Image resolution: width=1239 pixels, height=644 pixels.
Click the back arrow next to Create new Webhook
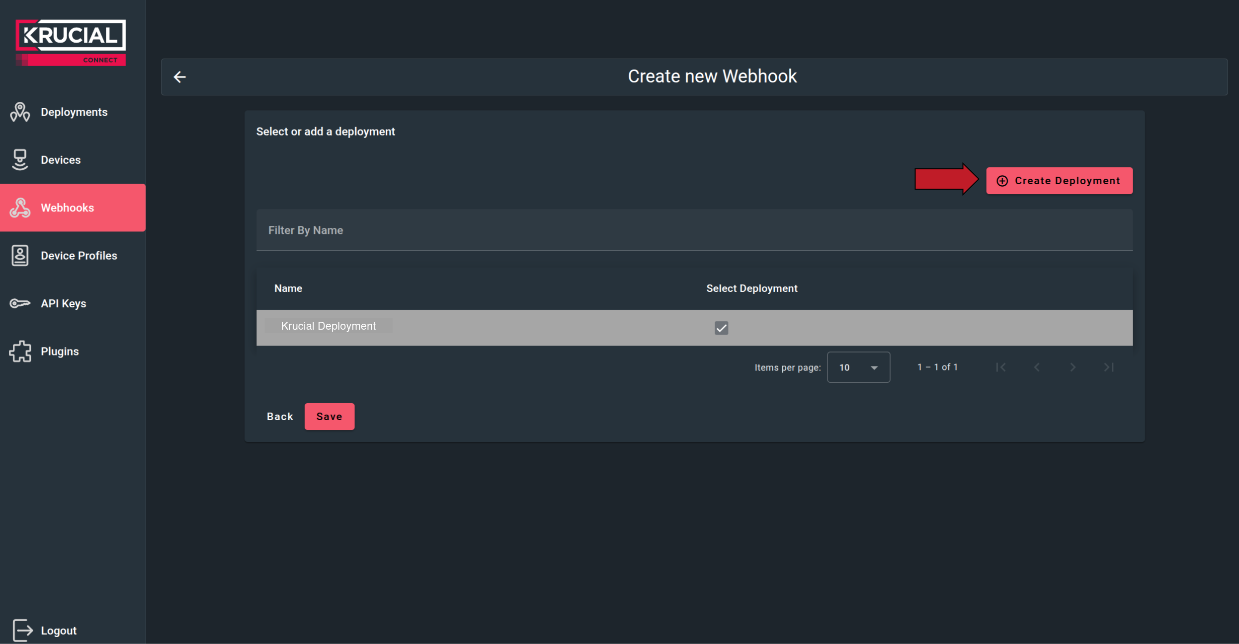click(x=180, y=76)
